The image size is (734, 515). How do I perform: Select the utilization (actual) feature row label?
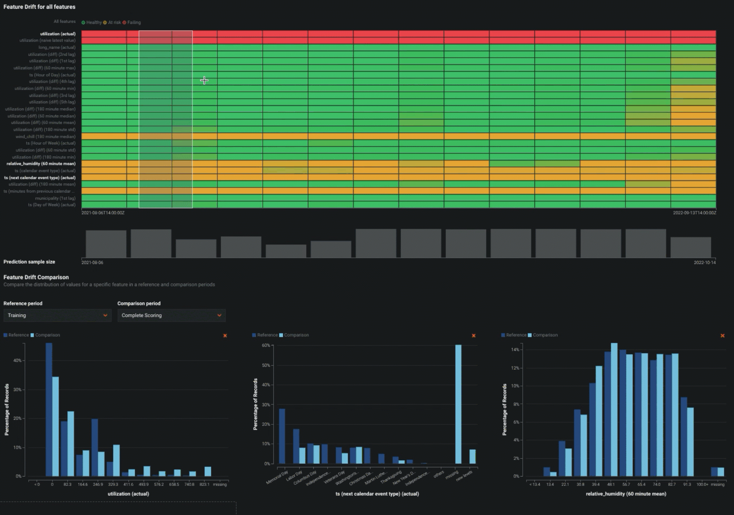[58, 34]
